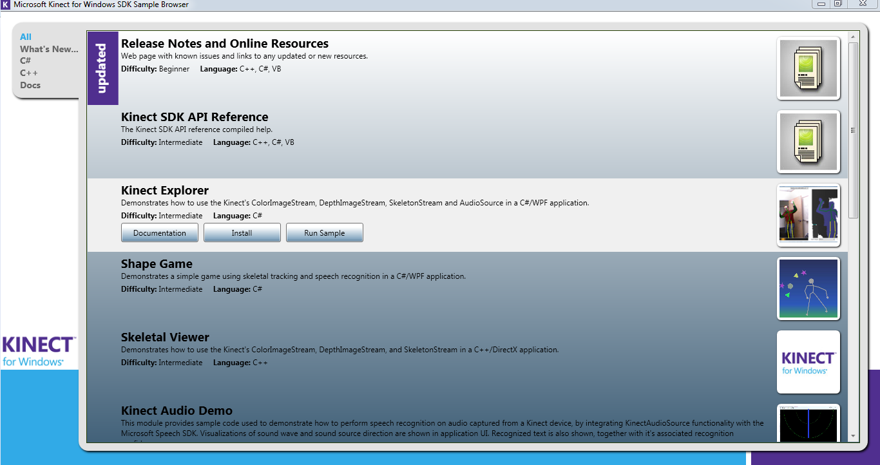Install the Kinect Explorer sample
Screen dimensions: 880x465
(x=242, y=233)
